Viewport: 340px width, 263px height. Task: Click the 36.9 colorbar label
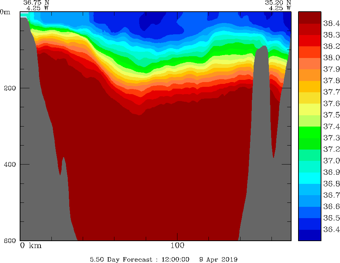[x=332, y=172]
